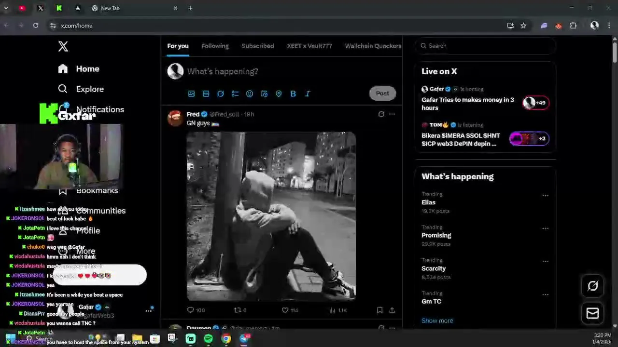
Task: Click the Post button
Action: [382, 93]
